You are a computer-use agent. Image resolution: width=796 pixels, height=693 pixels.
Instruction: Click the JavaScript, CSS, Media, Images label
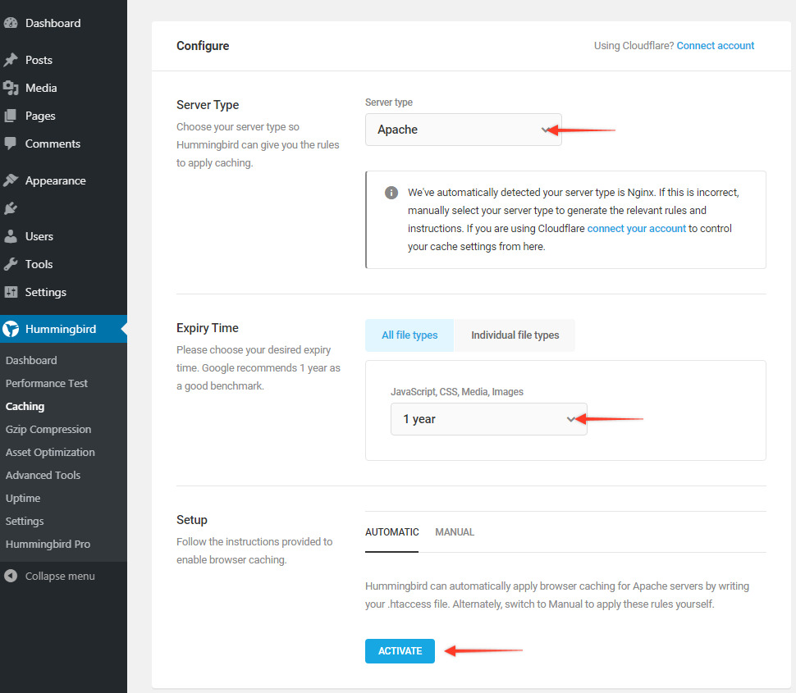457,392
